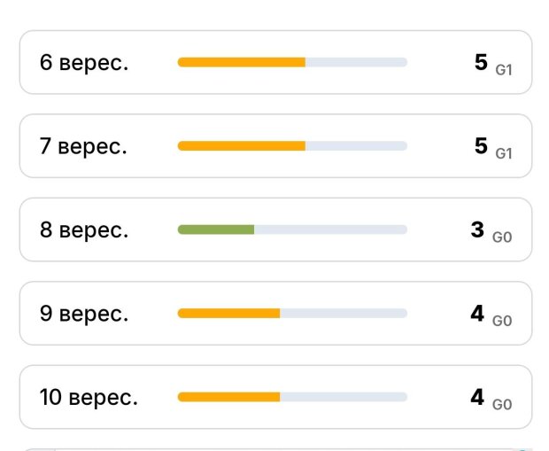Click the G1 storm label on 6 верес.
The image size is (549, 451).
[x=504, y=70]
